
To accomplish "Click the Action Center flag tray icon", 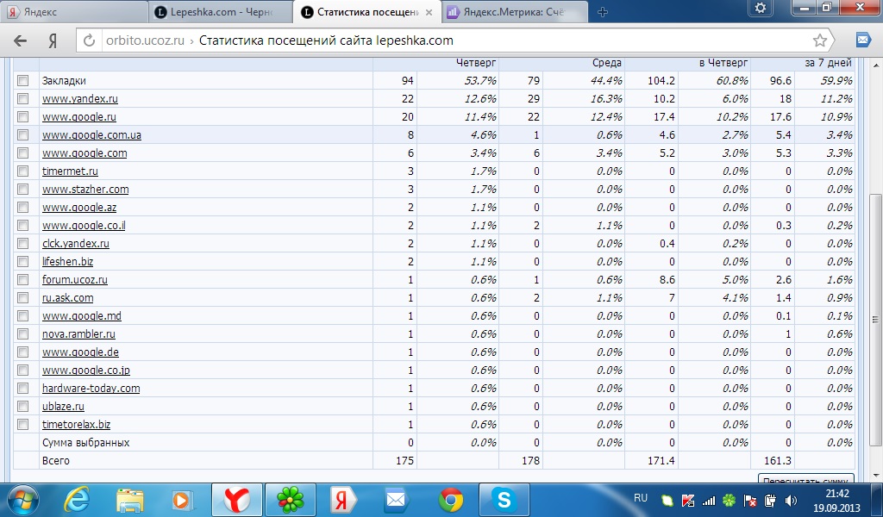I will pos(749,500).
